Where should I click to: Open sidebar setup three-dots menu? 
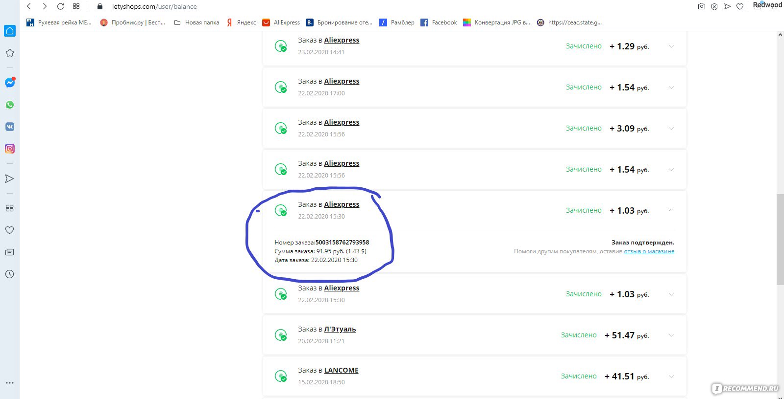pyautogui.click(x=9, y=383)
